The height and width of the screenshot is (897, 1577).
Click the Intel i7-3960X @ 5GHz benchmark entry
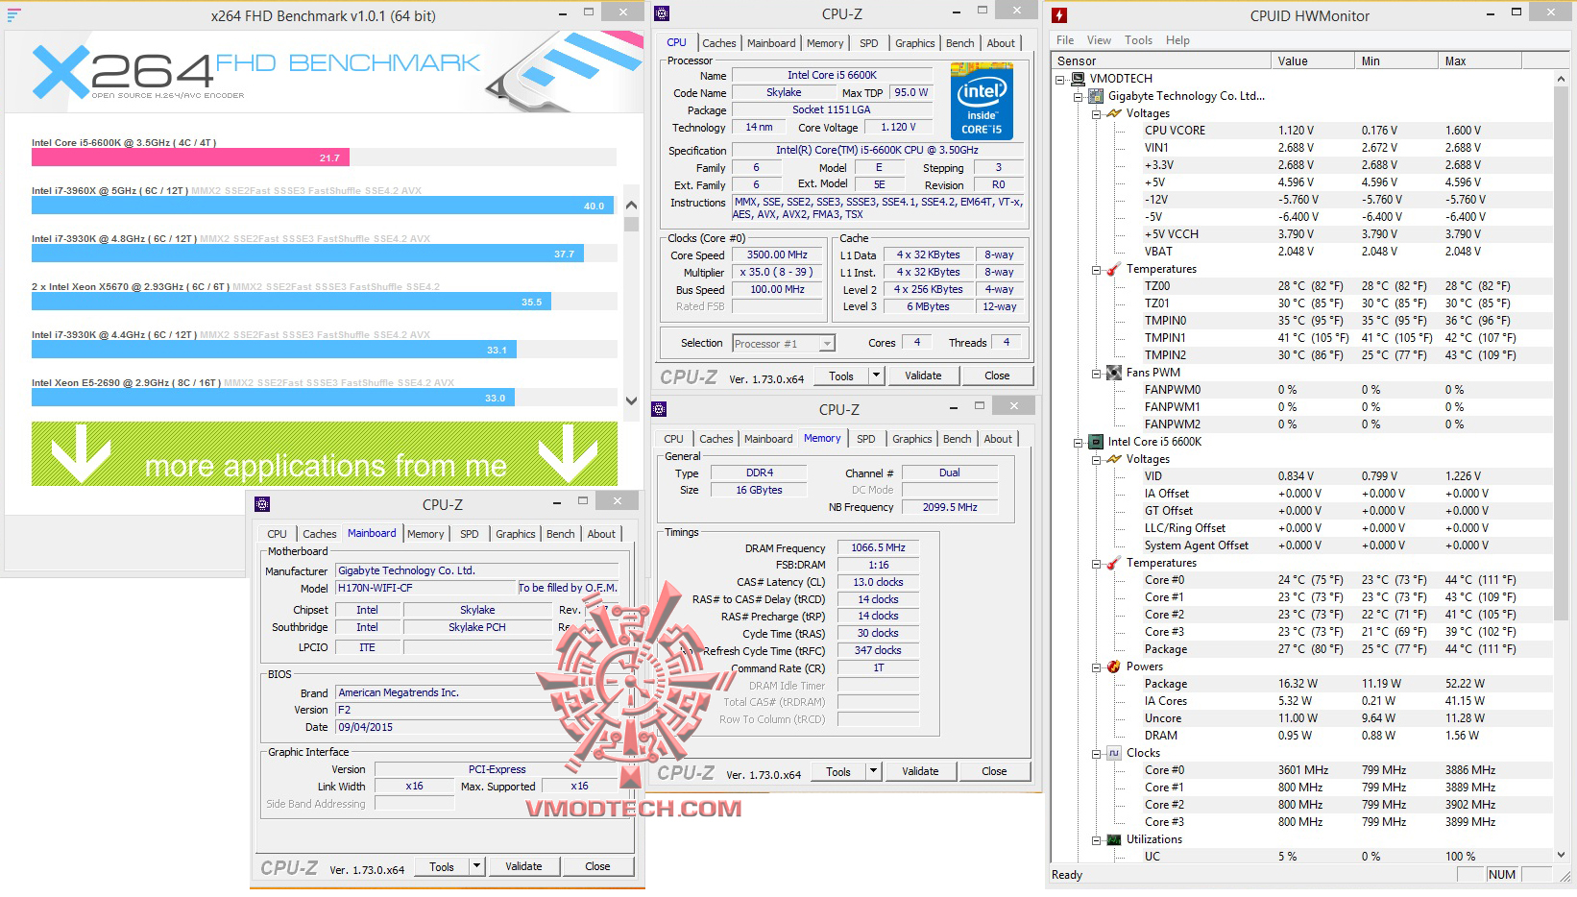point(323,200)
